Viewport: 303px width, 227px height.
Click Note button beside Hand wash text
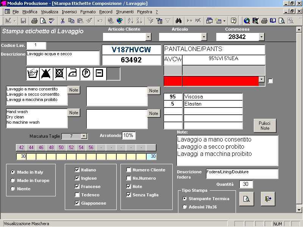pos(73,113)
